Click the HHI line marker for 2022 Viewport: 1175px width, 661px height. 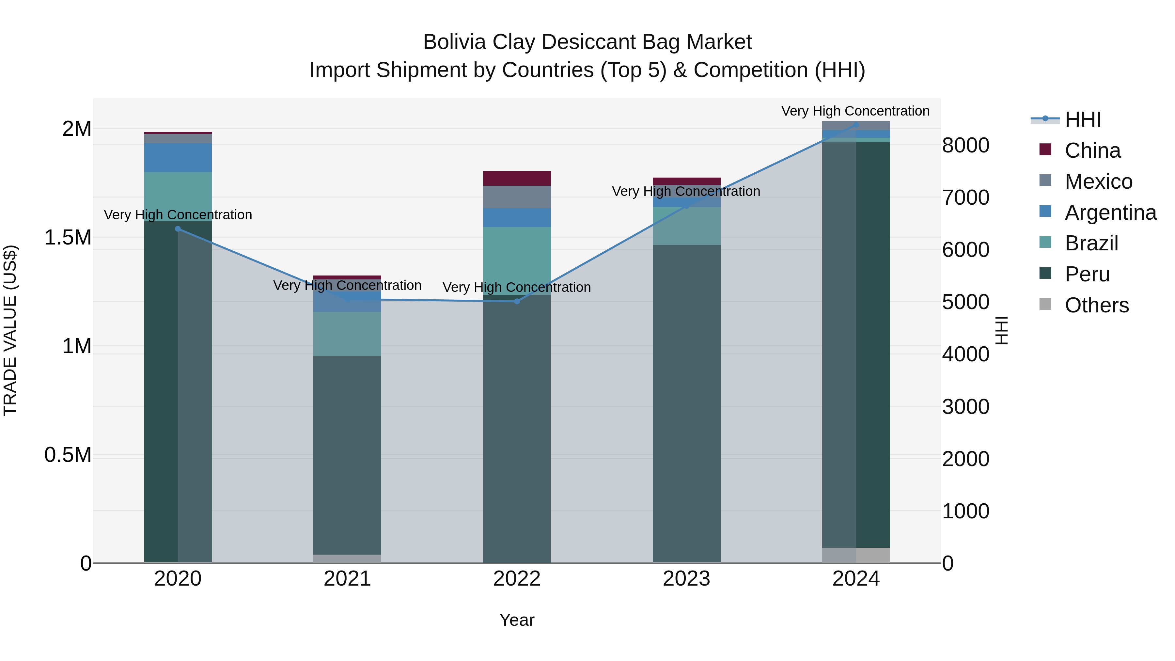click(x=517, y=301)
